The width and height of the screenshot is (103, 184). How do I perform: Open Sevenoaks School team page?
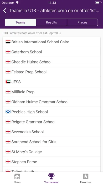[x=51, y=132]
